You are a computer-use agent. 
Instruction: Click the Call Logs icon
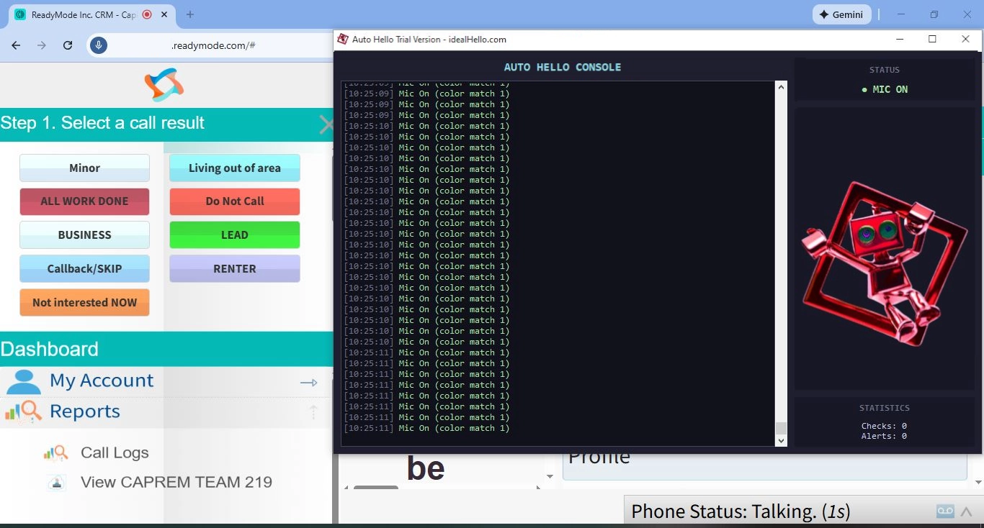(x=56, y=452)
